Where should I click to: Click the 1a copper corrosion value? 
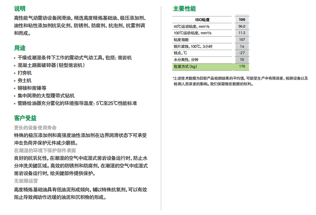point(242,47)
